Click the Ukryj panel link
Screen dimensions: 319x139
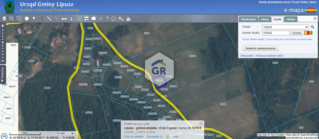click(x=247, y=56)
